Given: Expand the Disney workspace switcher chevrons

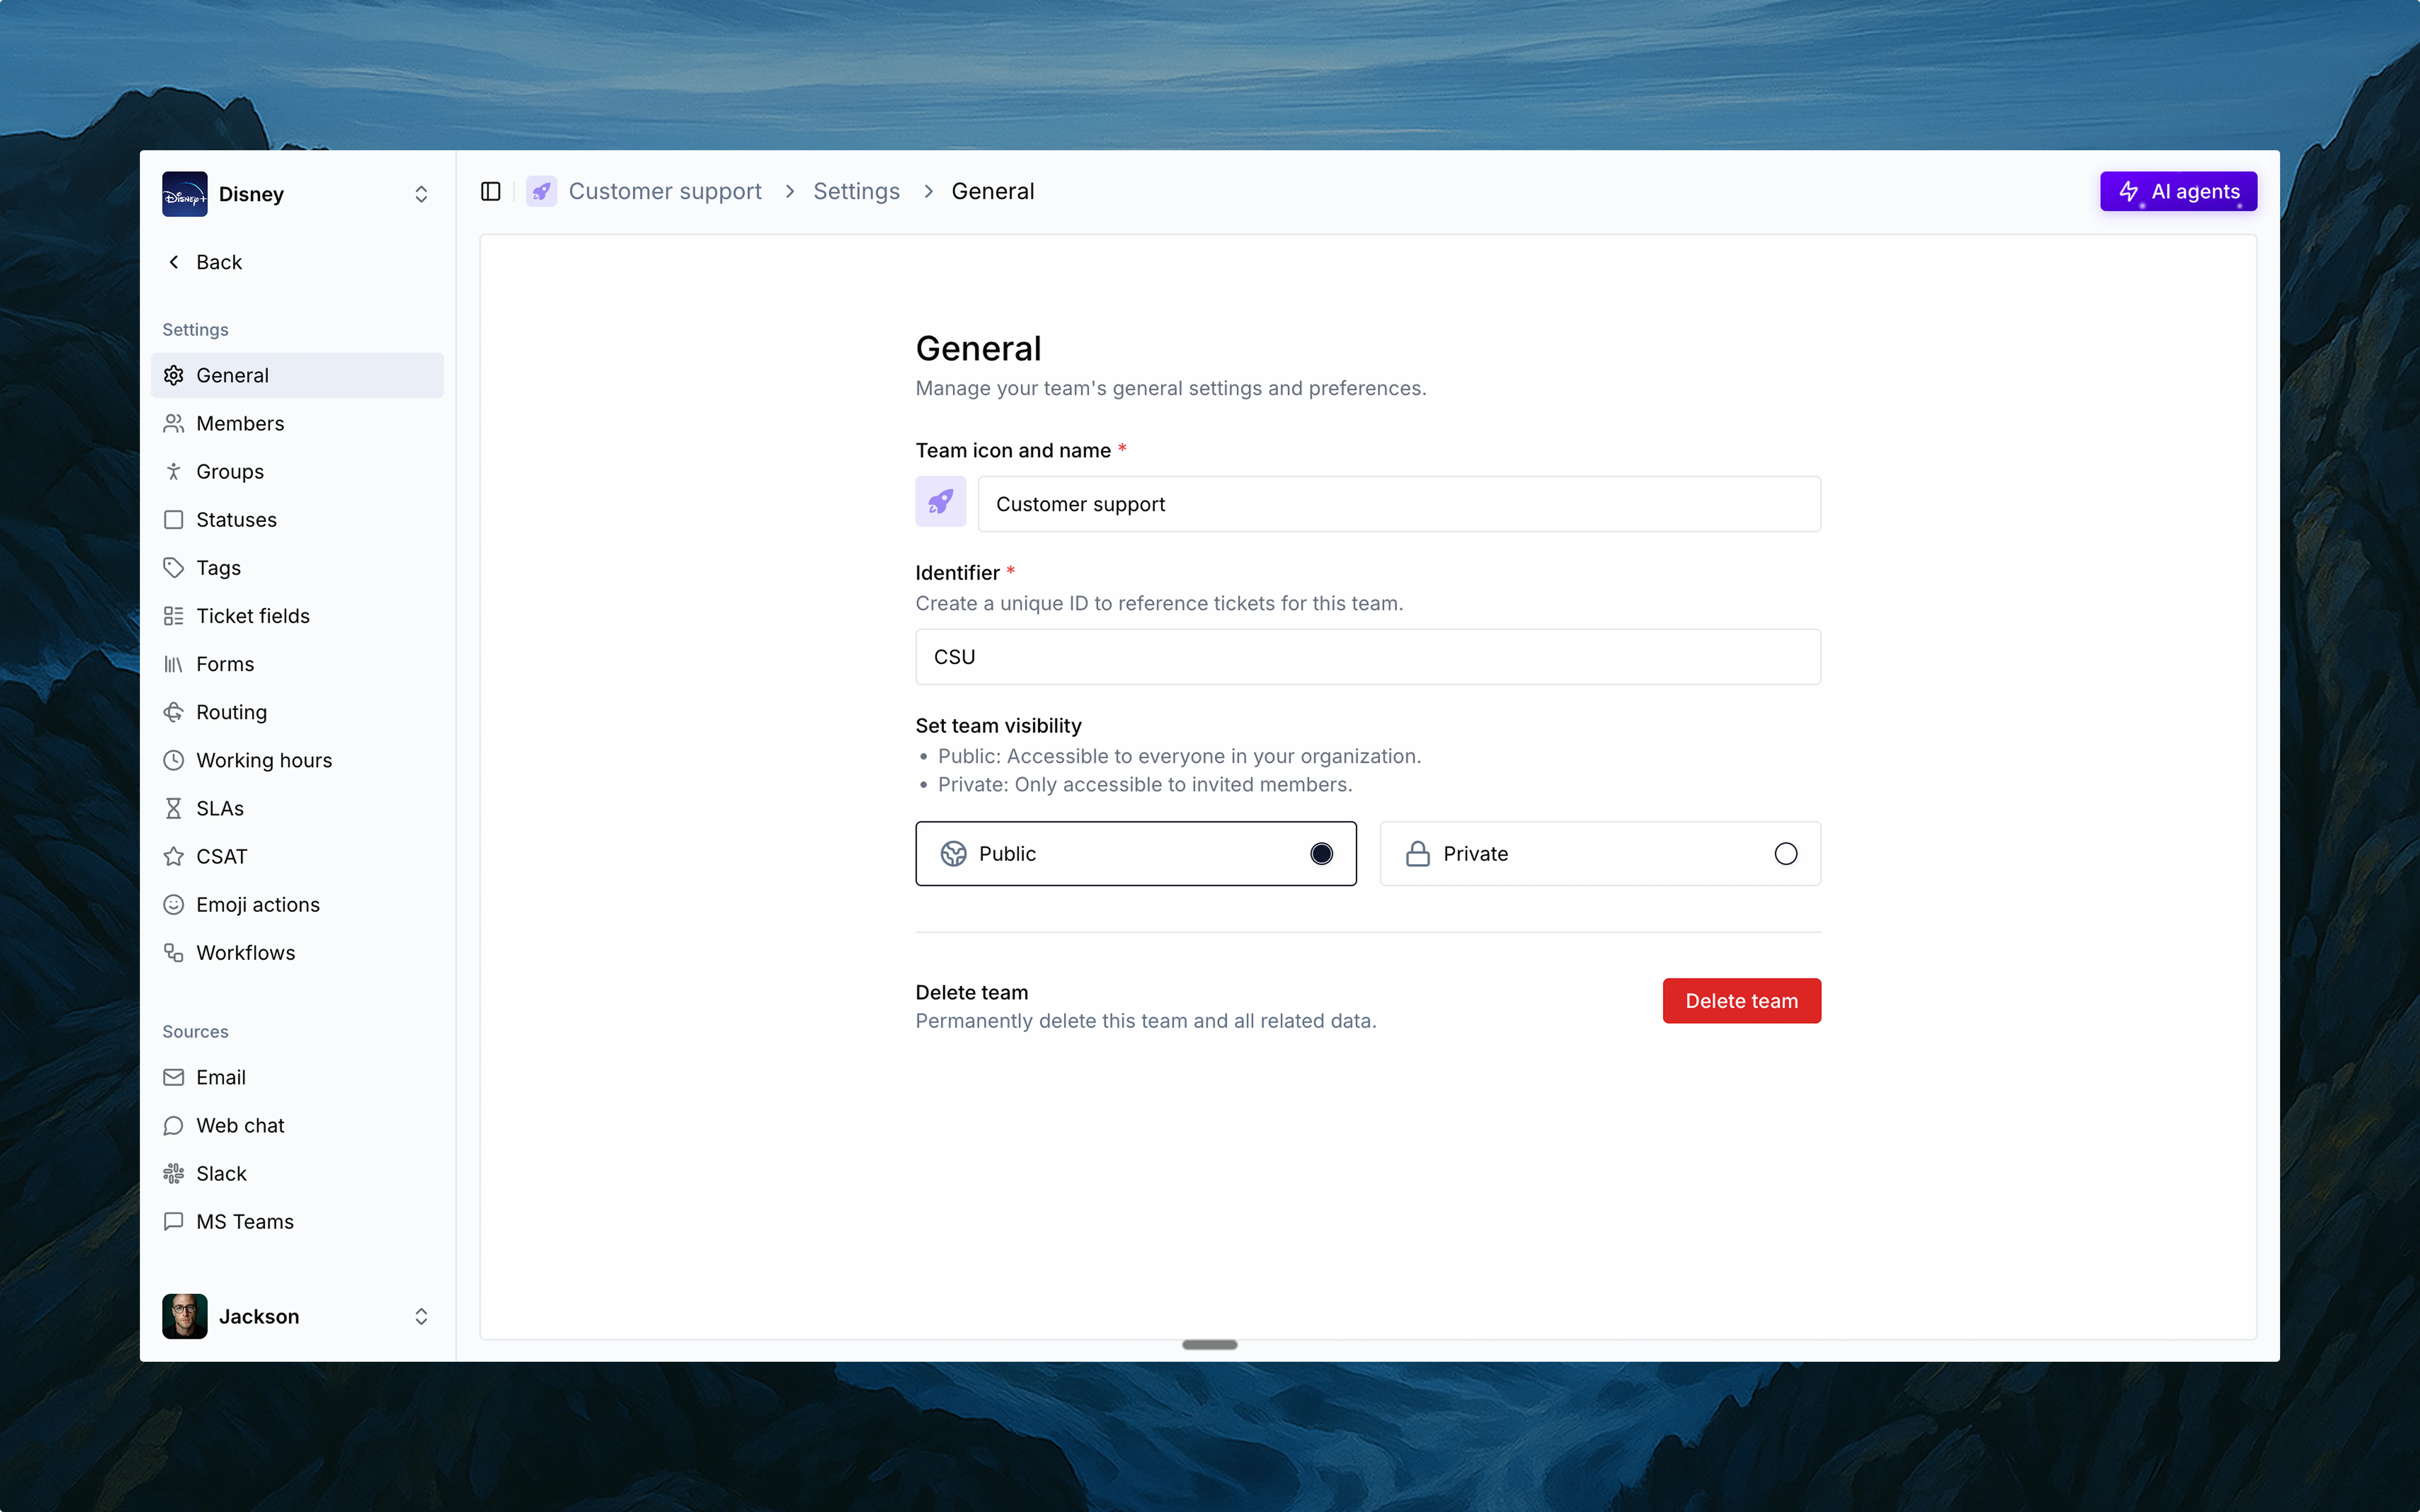Looking at the screenshot, I should [x=421, y=194].
